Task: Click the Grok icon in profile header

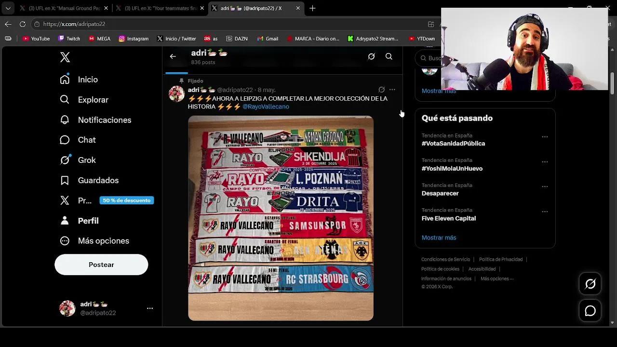Action: pyautogui.click(x=371, y=56)
